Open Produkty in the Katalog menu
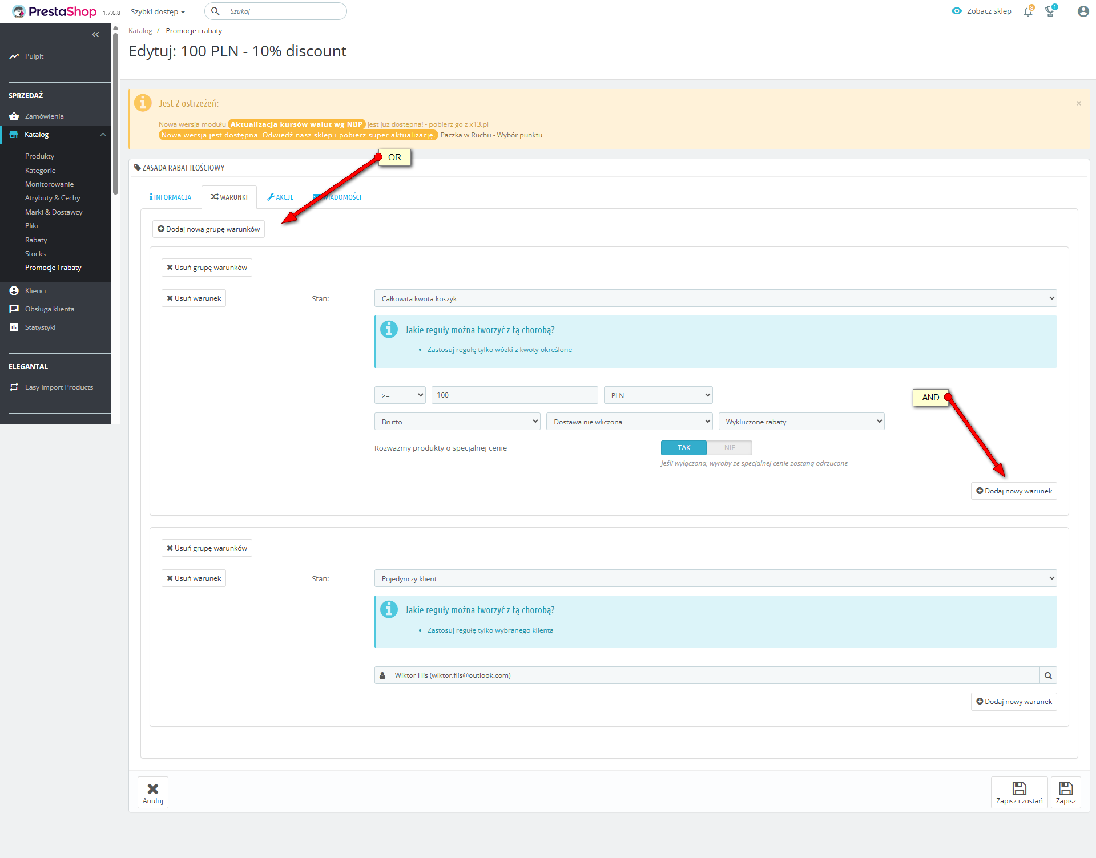 tap(39, 156)
